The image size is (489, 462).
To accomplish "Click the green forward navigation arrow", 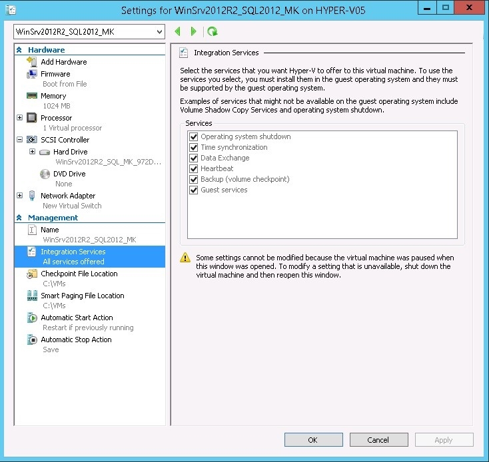I will (x=194, y=31).
